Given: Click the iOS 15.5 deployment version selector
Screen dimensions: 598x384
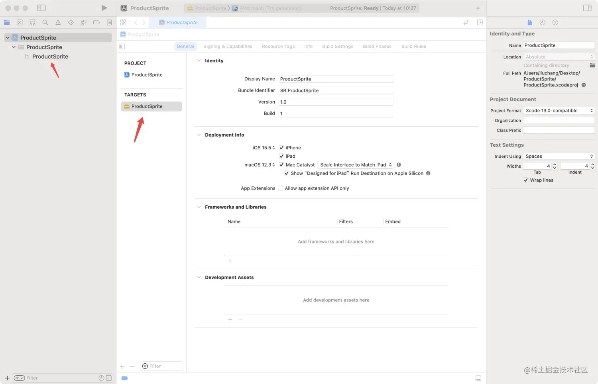Looking at the screenshot, I should tap(264, 148).
